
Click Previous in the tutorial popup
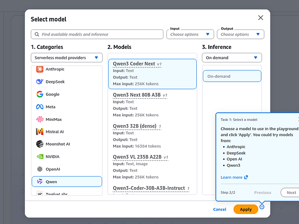263,193
